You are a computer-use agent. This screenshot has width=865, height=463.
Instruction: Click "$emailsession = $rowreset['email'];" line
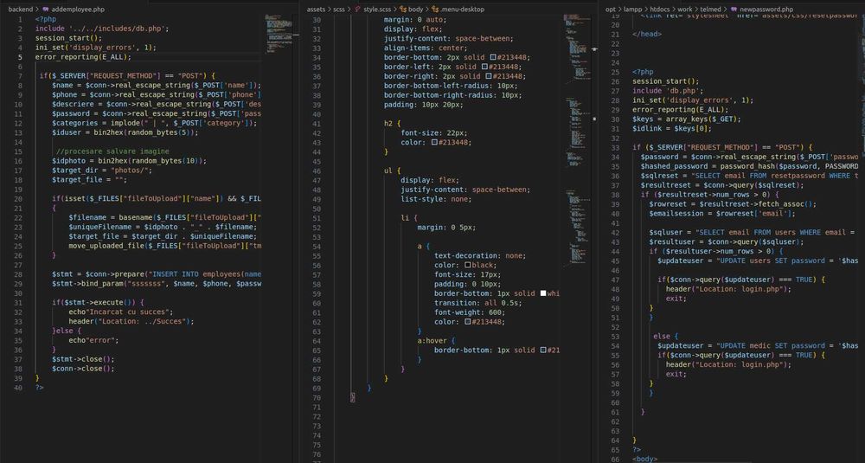(x=722, y=214)
